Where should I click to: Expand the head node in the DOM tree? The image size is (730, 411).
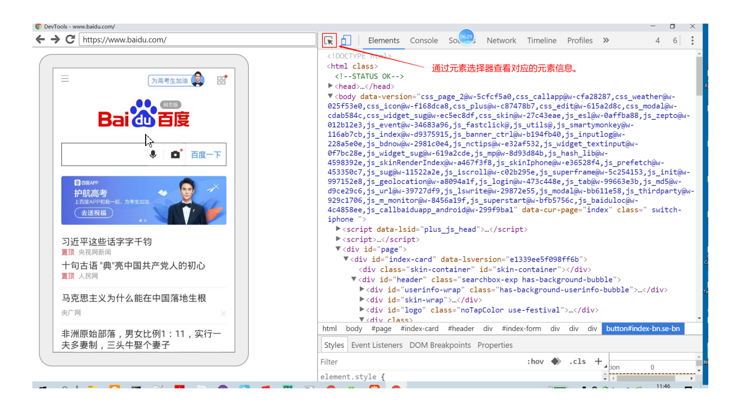pyautogui.click(x=331, y=86)
